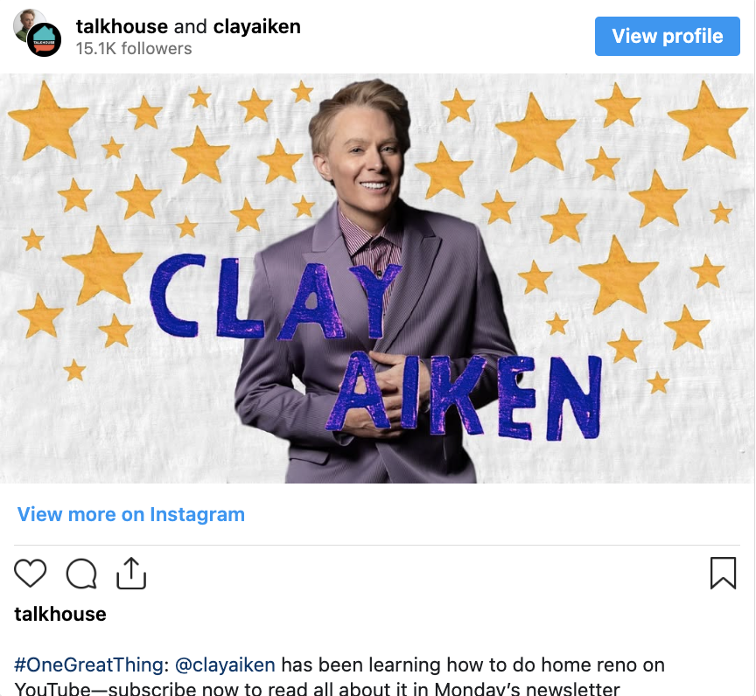The width and height of the screenshot is (756, 696).
Task: Open the Talkhouse house logo avatar
Action: tap(44, 40)
